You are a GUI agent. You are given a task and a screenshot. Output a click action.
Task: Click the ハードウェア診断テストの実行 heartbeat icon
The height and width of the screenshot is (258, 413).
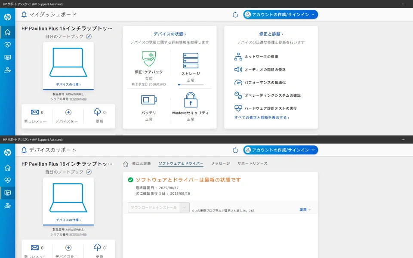click(x=238, y=108)
